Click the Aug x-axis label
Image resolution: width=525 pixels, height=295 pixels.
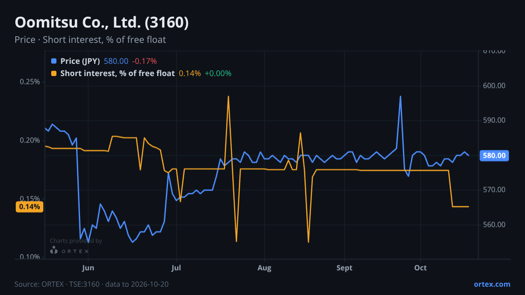pos(264,268)
